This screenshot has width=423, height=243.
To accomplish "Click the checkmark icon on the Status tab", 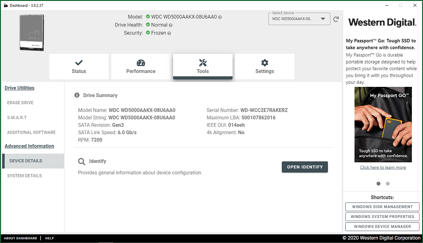I will [79, 63].
